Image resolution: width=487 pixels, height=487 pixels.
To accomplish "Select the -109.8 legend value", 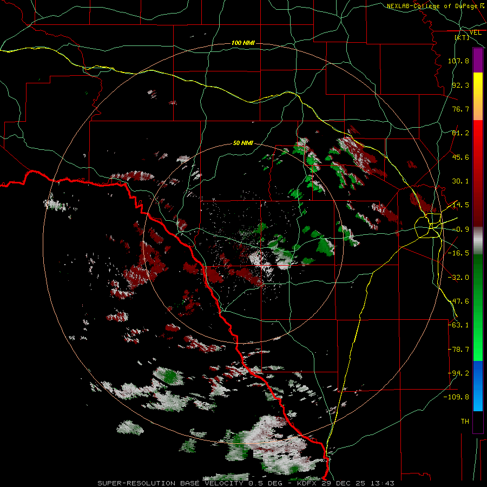I will click(x=457, y=397).
